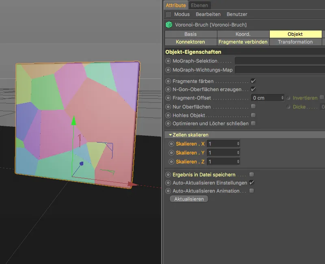This screenshot has height=264, width=325.
Task: Open the Modus menu
Action: pyautogui.click(x=182, y=14)
